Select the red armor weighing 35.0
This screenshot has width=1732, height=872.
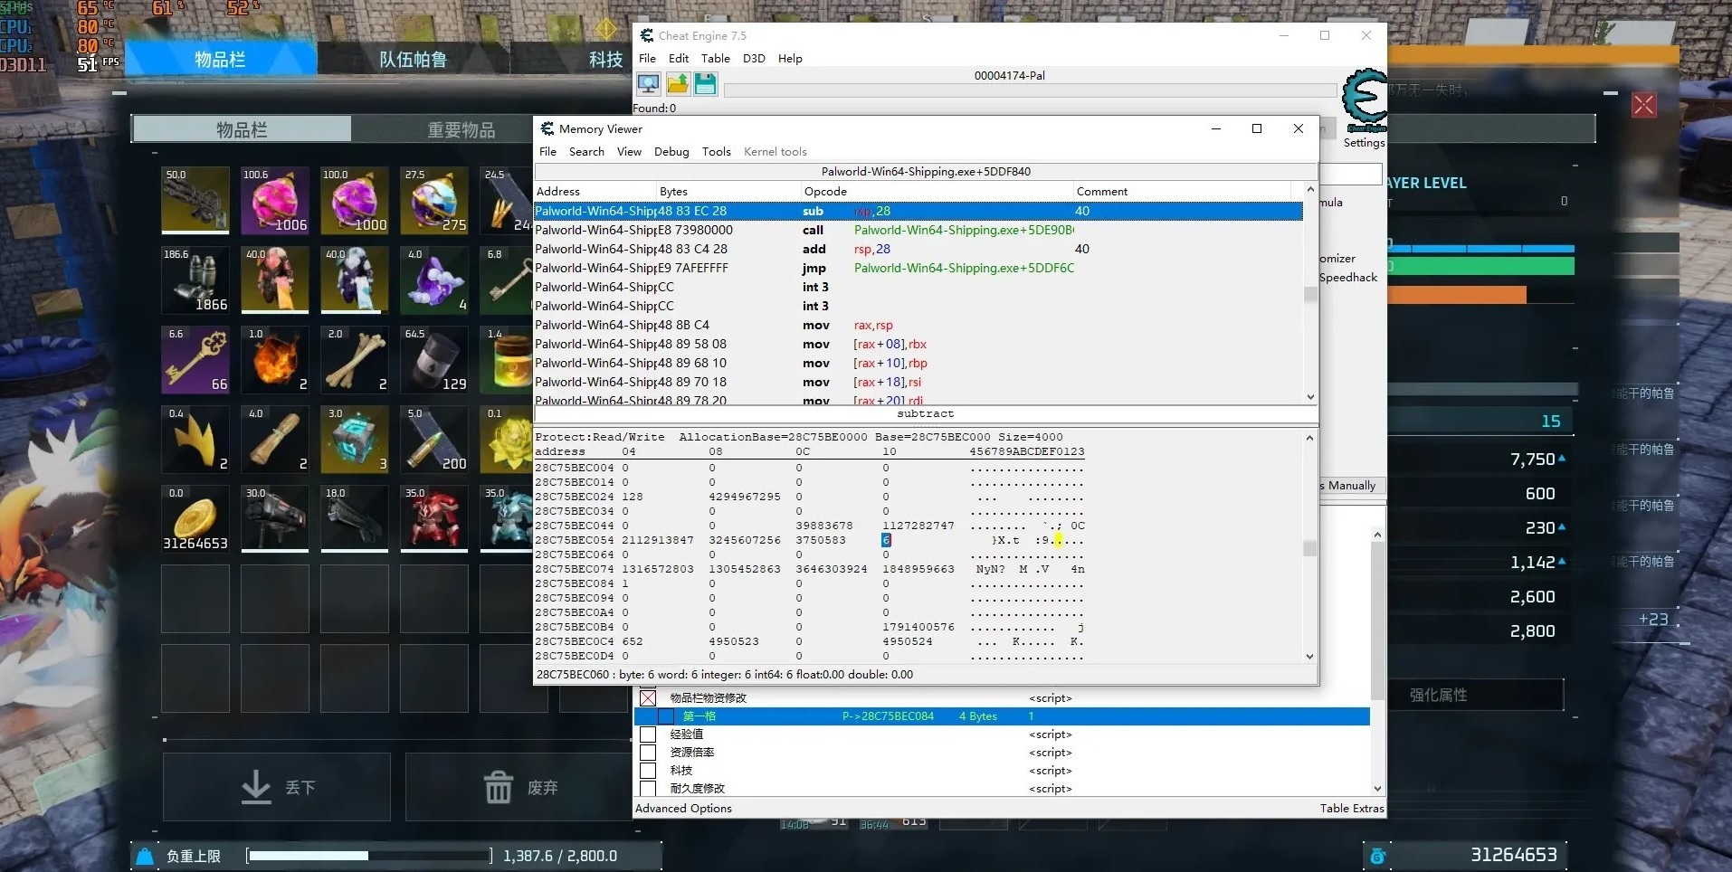[434, 519]
